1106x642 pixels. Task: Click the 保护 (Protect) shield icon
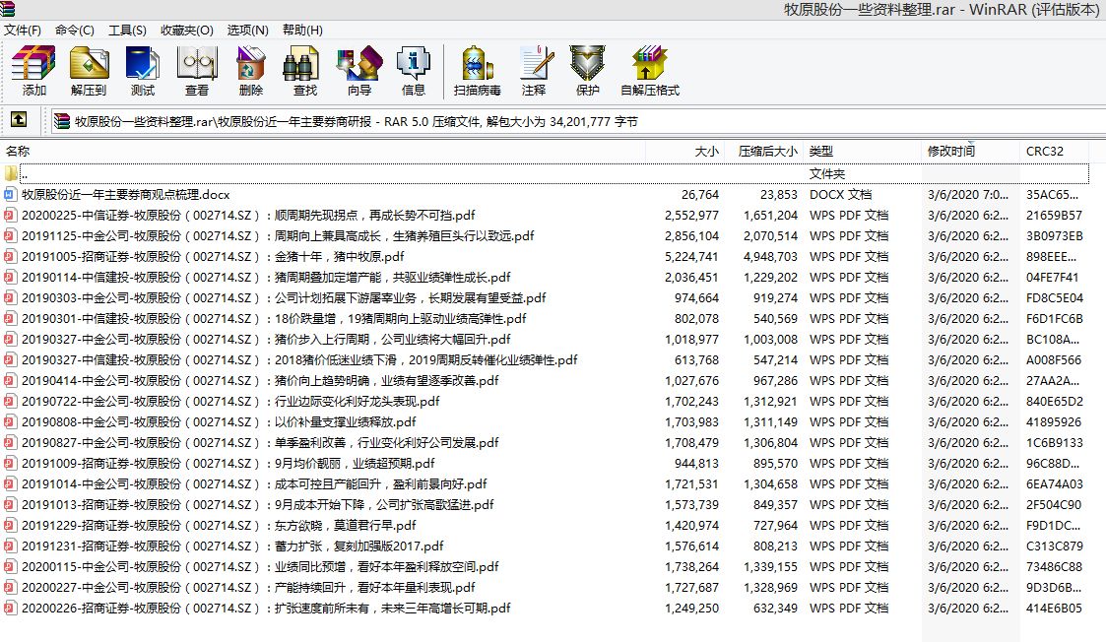[588, 63]
